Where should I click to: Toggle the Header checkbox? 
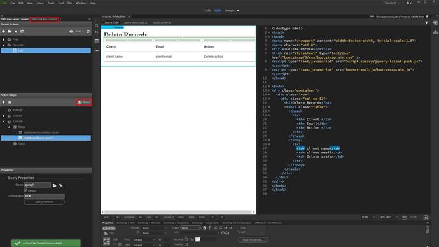(186, 244)
